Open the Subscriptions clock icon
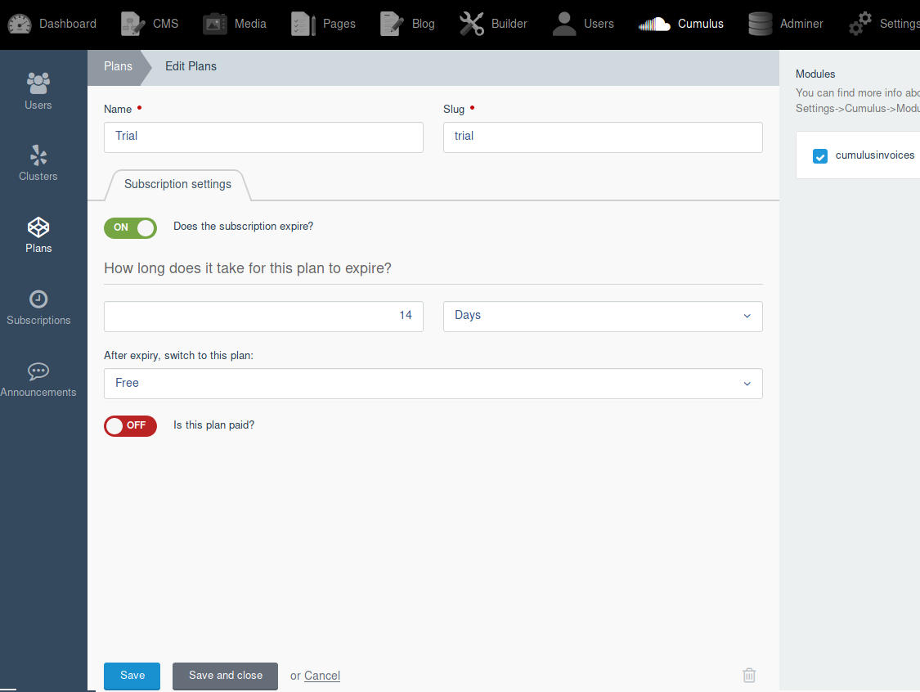 (x=38, y=299)
